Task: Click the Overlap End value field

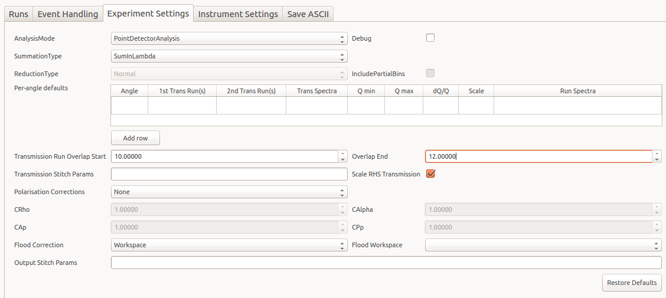Action: tap(538, 156)
